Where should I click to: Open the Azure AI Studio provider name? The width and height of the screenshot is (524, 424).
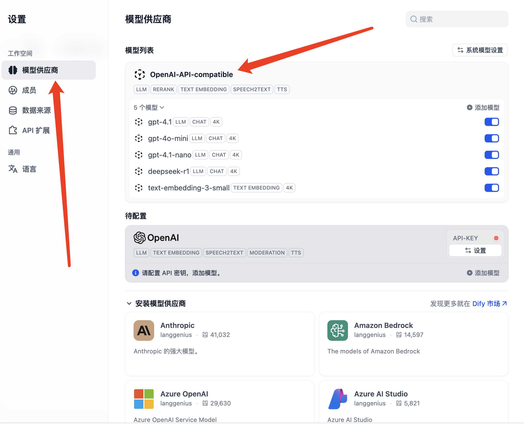[x=381, y=394]
